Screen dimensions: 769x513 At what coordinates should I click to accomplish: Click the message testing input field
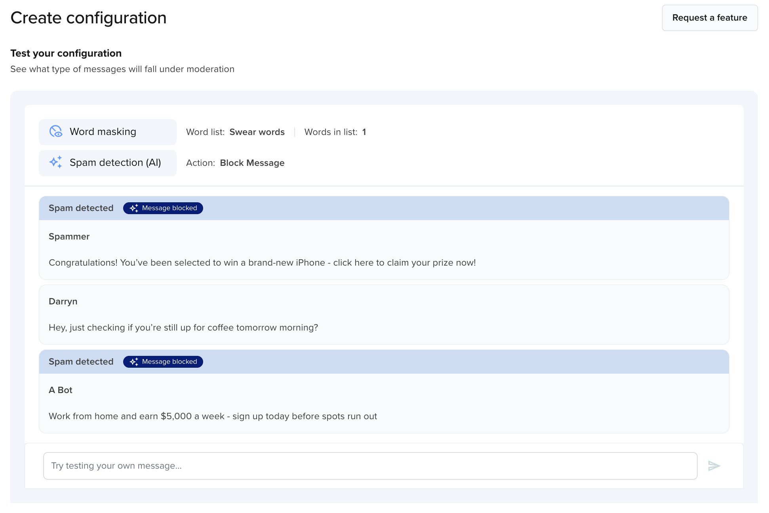[x=370, y=465]
